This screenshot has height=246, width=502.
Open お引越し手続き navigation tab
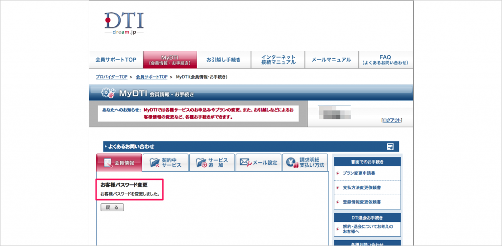(x=224, y=60)
